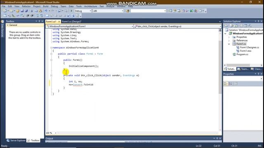Open the WindowsFormsApplication4.Form1 class dropdown

(132, 26)
